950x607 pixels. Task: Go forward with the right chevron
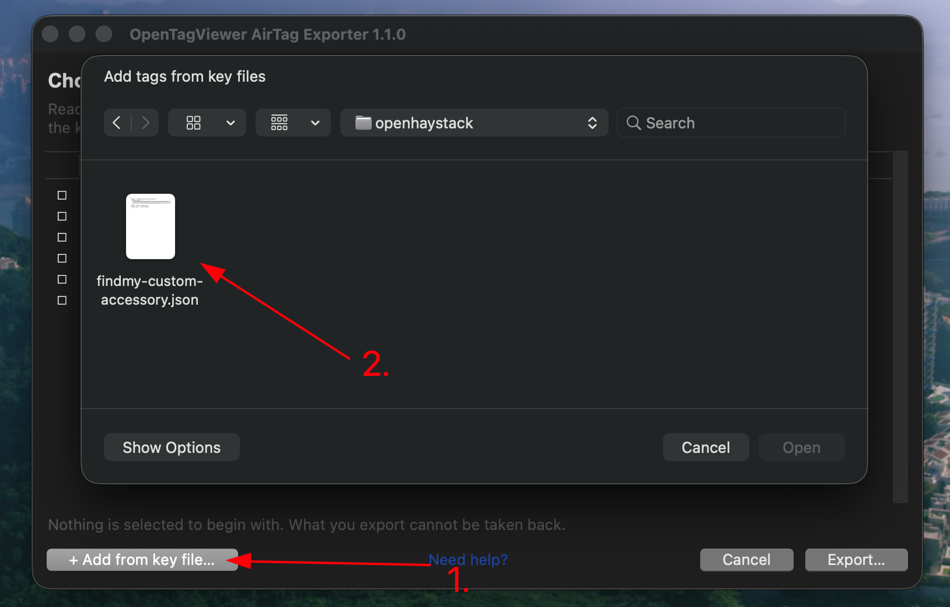[145, 123]
